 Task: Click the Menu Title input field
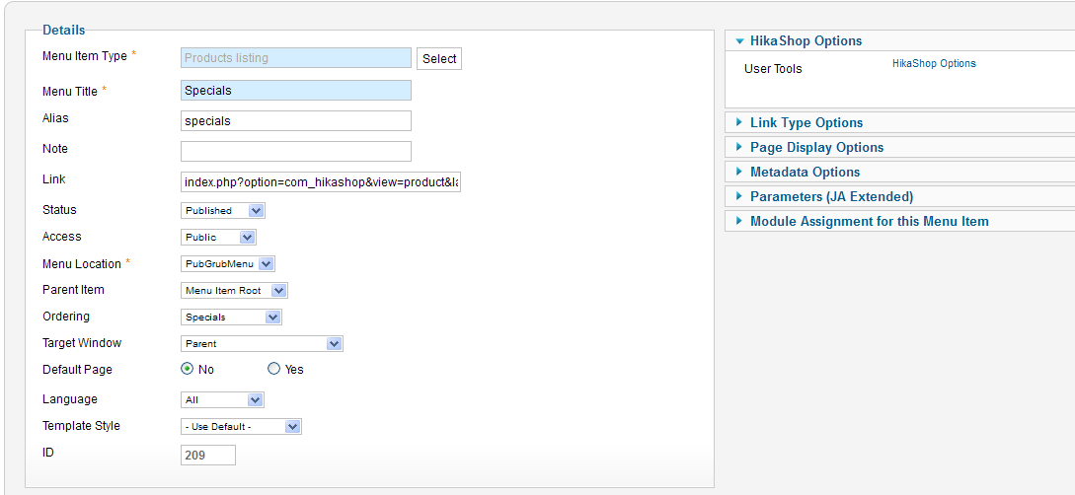(x=296, y=91)
